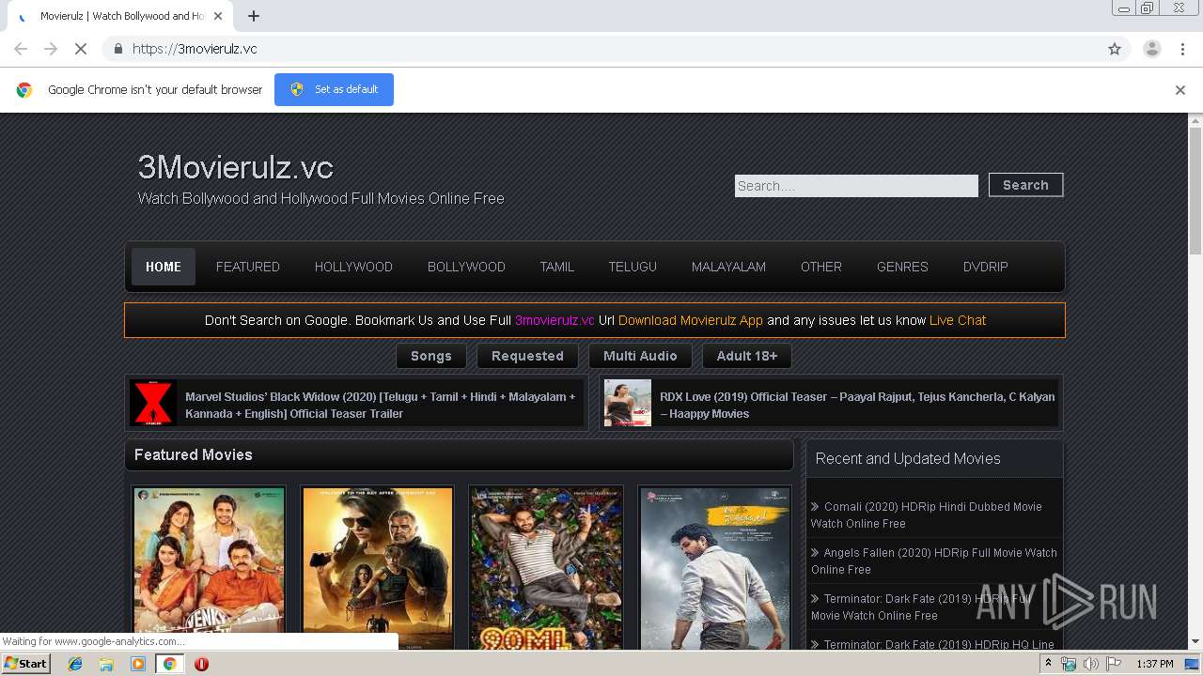The height and width of the screenshot is (676, 1203).
Task: Click the Requested button
Action: pyautogui.click(x=527, y=356)
